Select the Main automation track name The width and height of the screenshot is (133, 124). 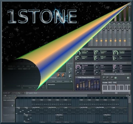(x=9, y=100)
